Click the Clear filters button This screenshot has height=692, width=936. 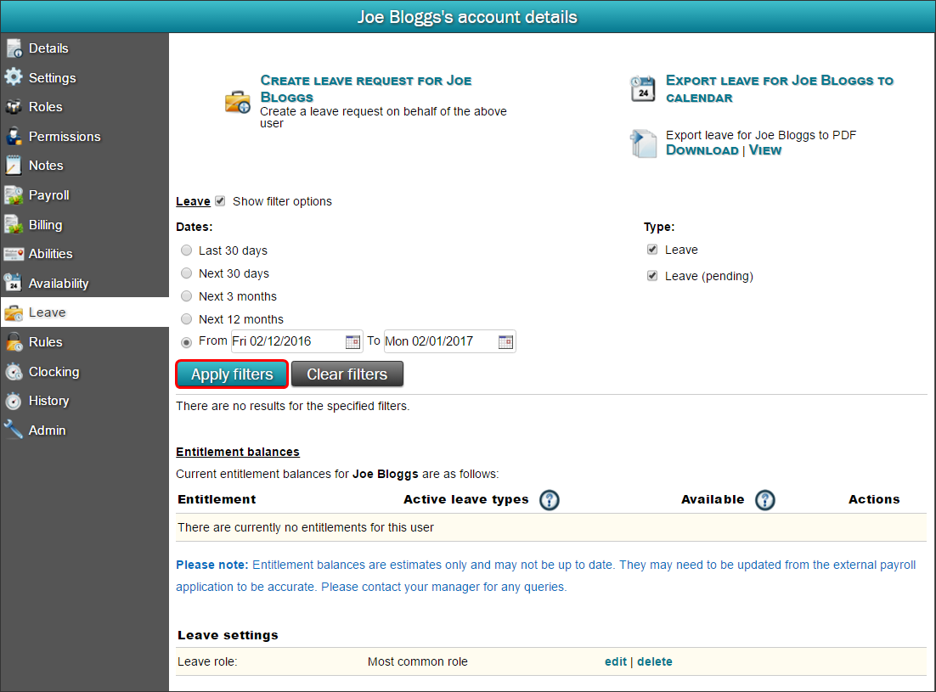[347, 374]
